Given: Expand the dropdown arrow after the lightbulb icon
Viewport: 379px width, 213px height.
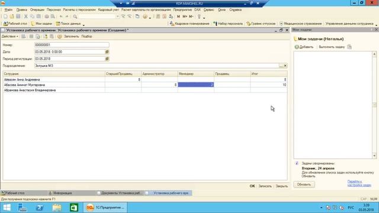Looking at the screenshot, I should click(204, 18).
